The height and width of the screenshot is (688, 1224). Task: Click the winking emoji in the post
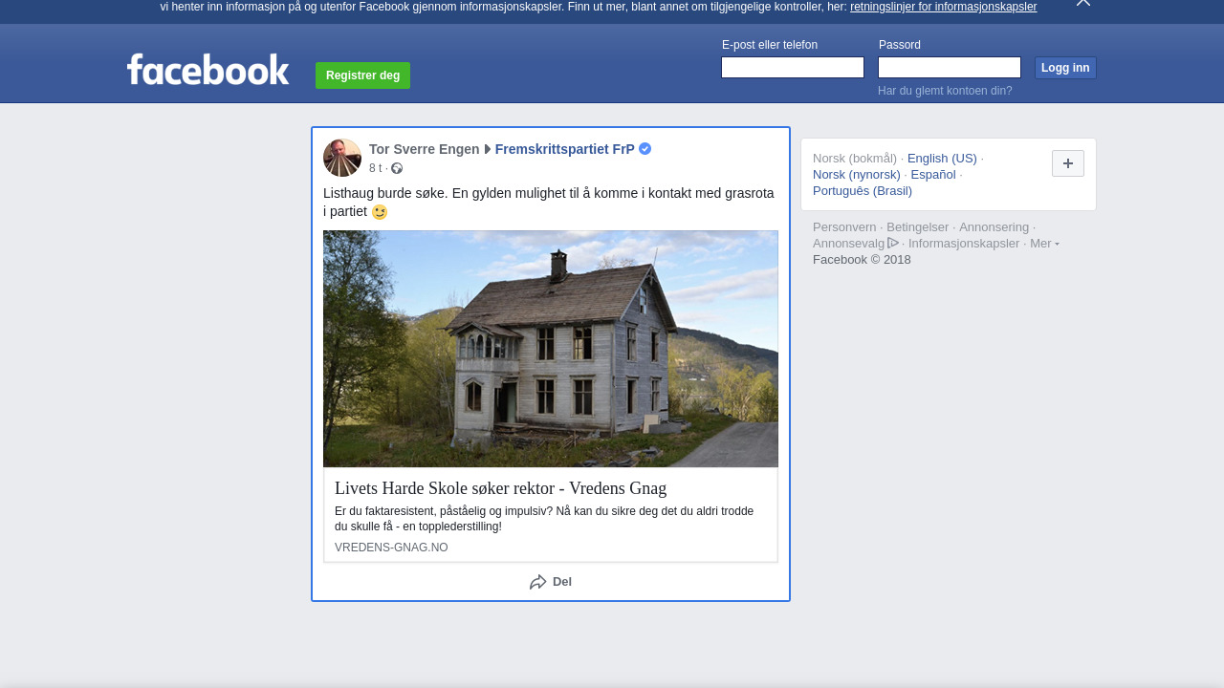tap(380, 212)
